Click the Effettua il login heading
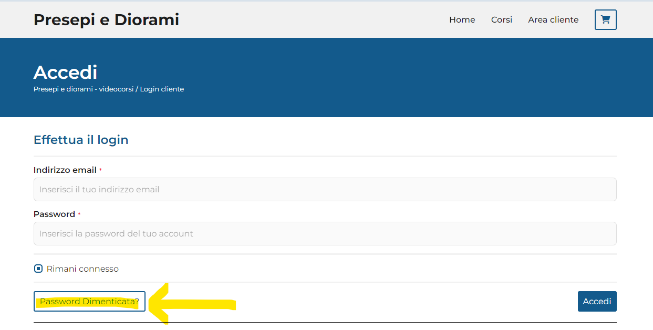Screen dimensions: 653x330 (81, 140)
